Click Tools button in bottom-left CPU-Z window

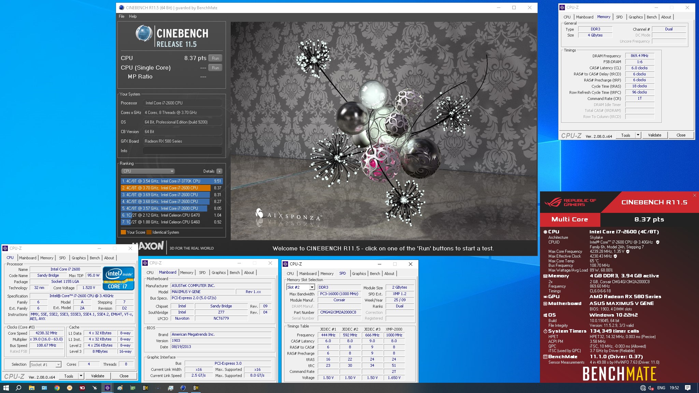click(69, 376)
